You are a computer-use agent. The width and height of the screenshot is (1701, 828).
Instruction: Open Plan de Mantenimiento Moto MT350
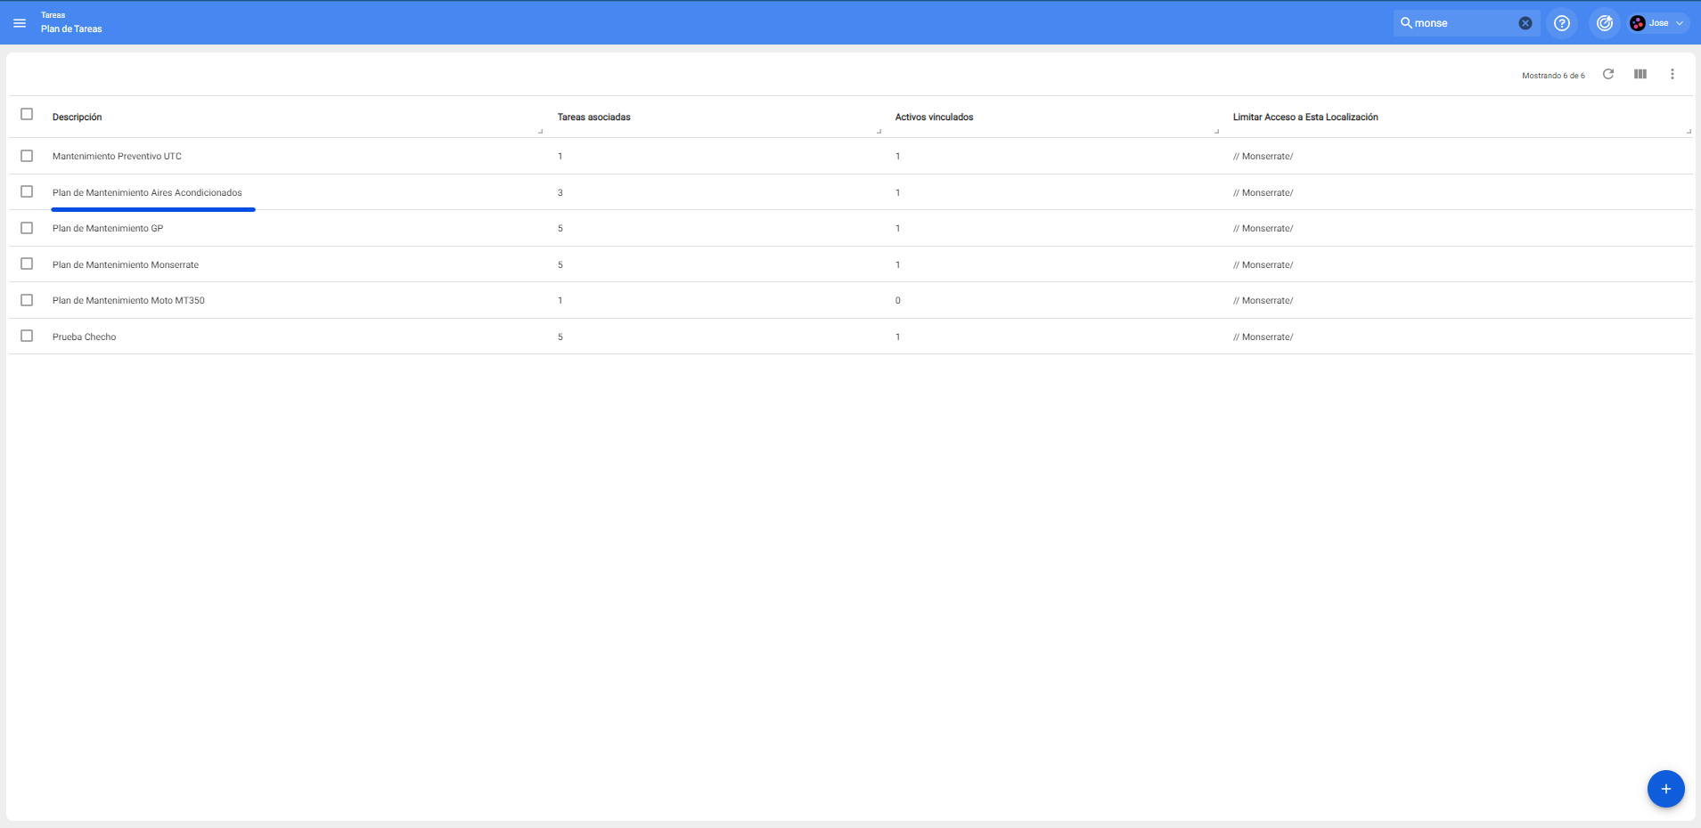point(128,301)
